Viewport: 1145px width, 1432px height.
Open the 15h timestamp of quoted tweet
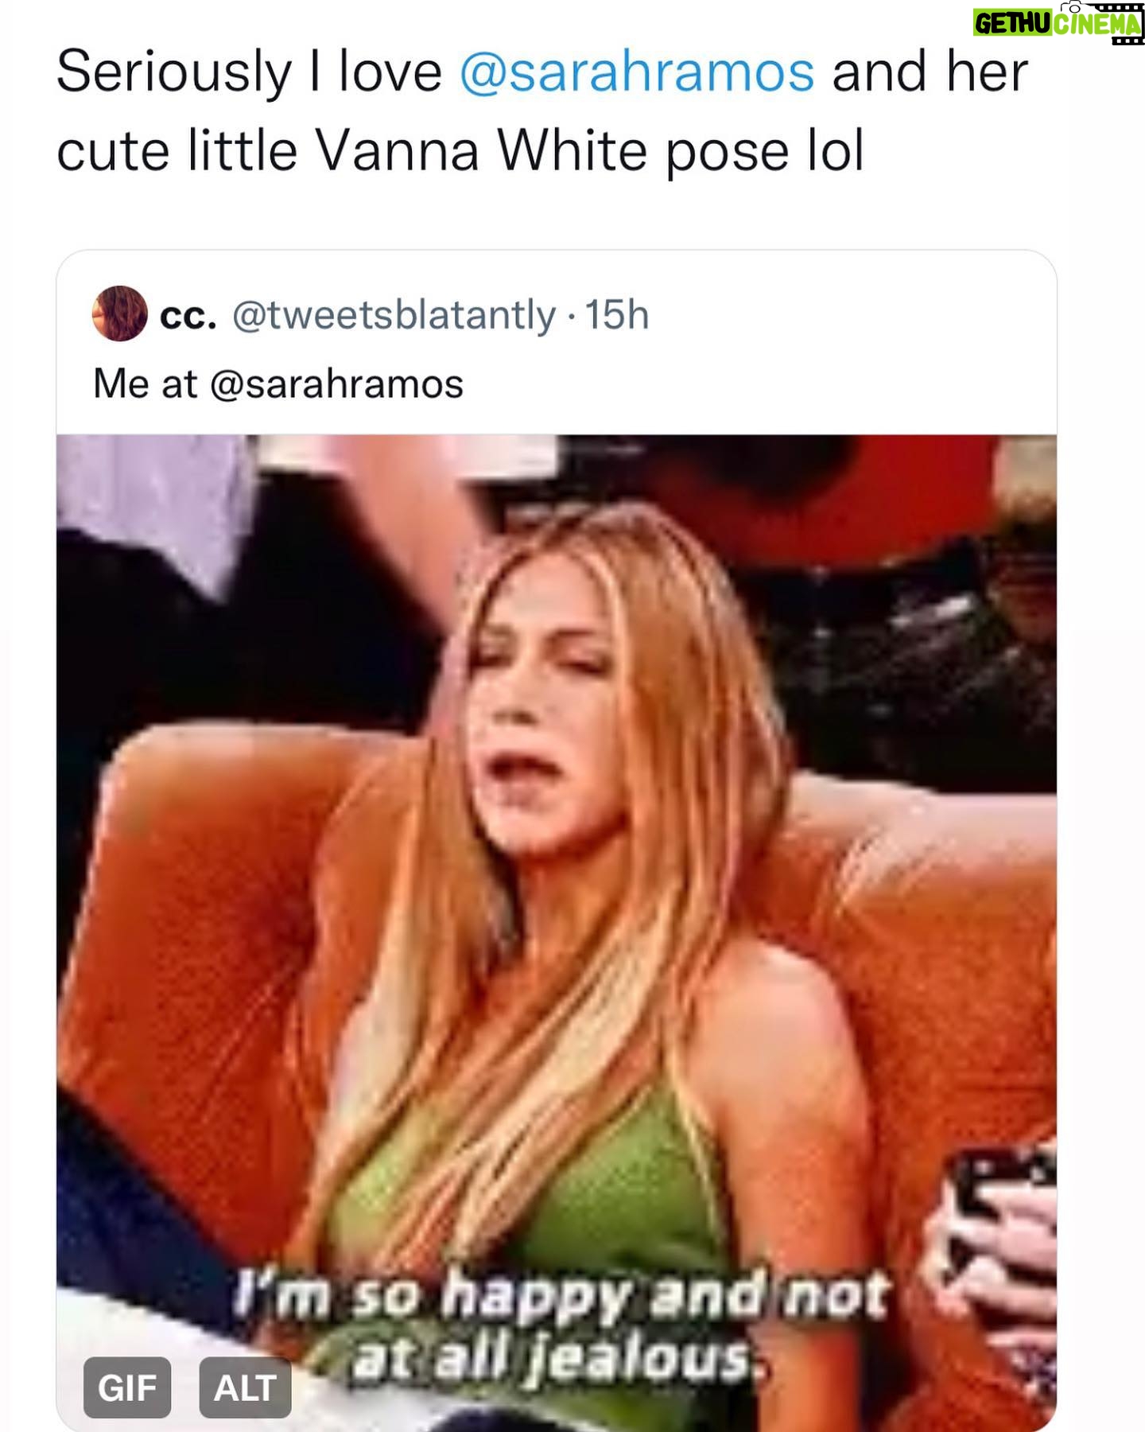(x=618, y=315)
